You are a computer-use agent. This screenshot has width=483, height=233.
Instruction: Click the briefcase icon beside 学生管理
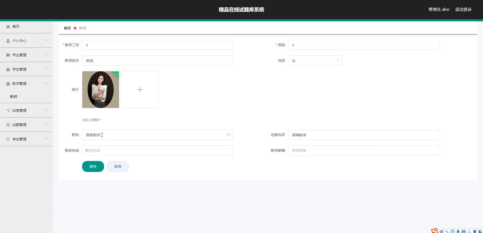(x=8, y=69)
